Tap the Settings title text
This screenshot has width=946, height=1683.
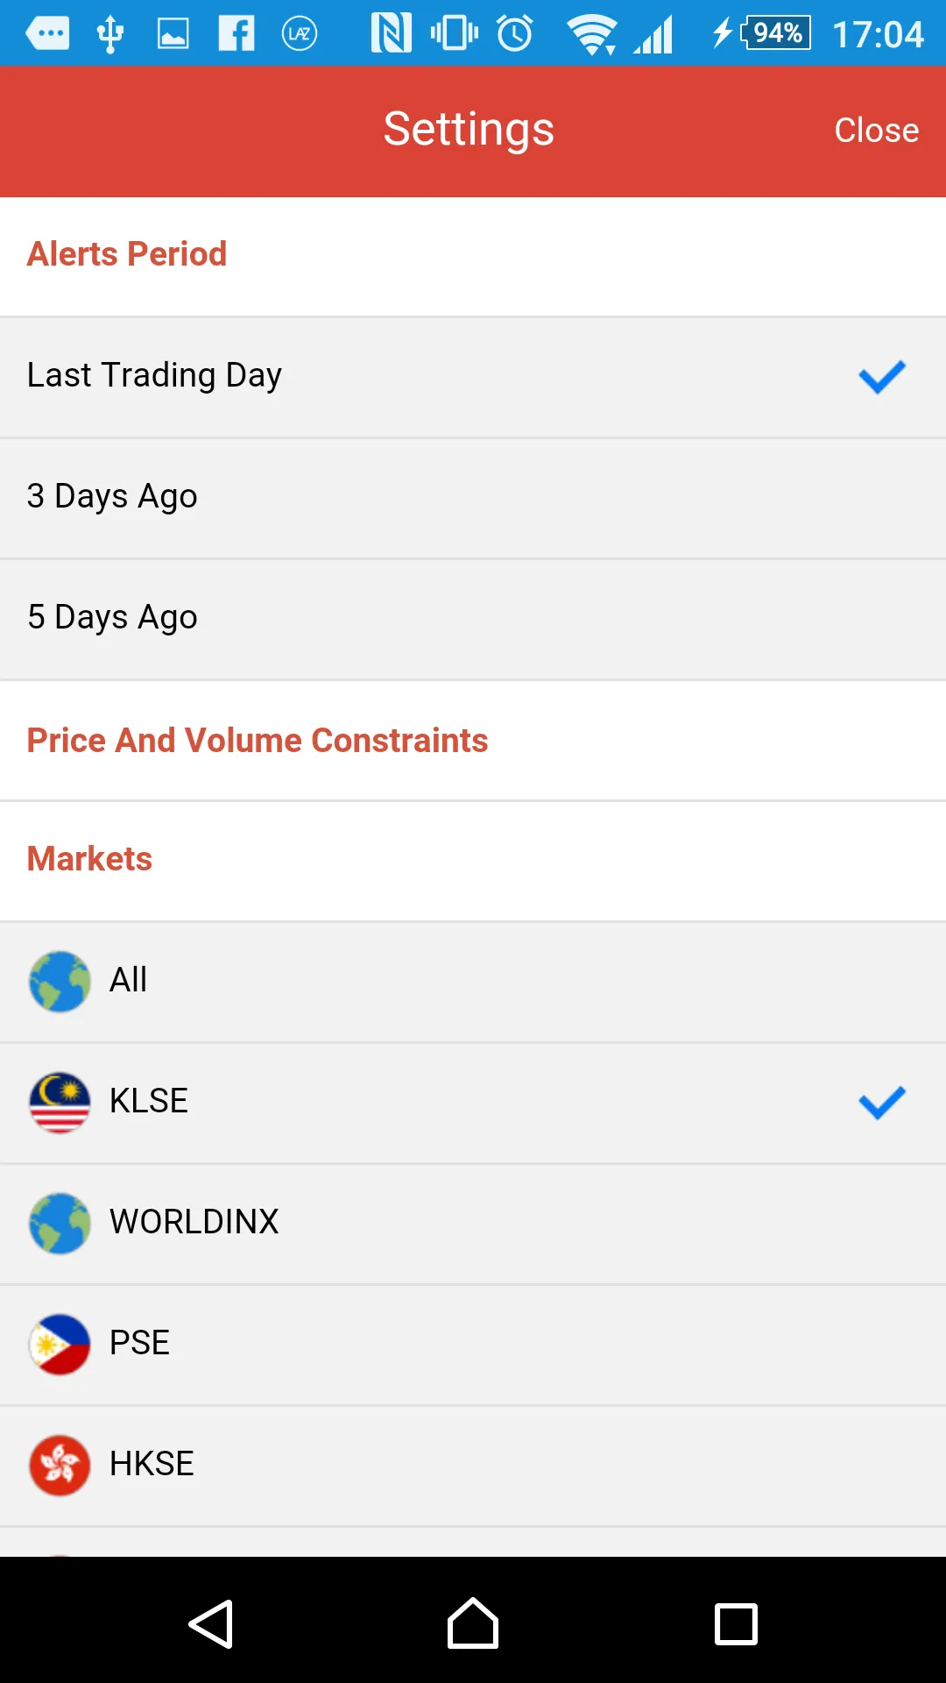(469, 130)
